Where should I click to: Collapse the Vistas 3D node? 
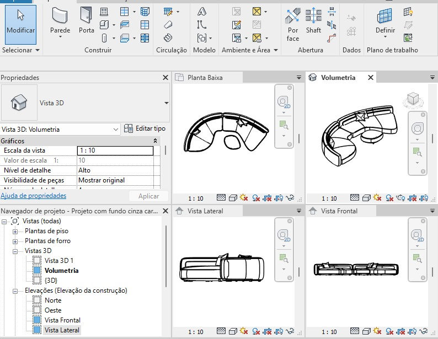click(15, 251)
